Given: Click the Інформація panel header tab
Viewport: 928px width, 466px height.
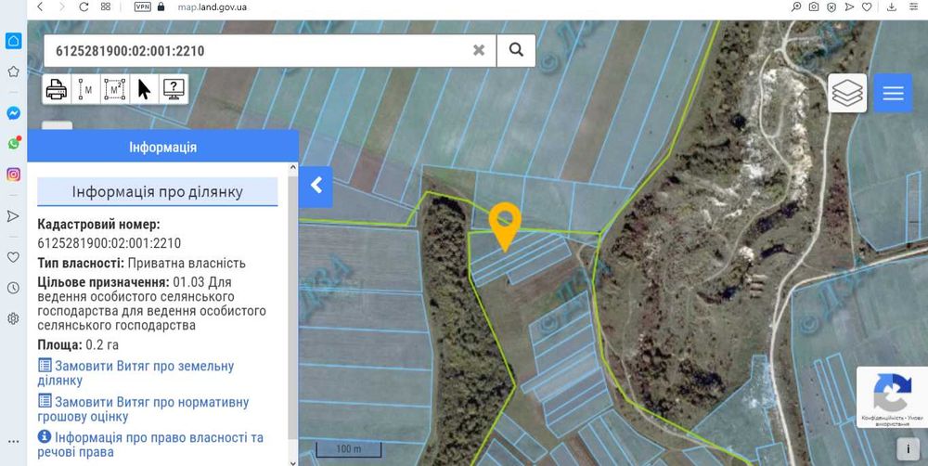Looking at the screenshot, I should click(x=162, y=147).
